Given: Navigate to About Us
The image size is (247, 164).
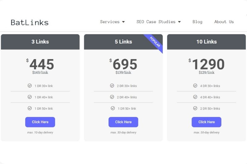Looking at the screenshot, I should click(224, 22).
